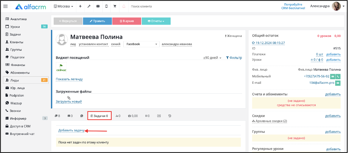
Task: Open the Отчеты dropdown button
Action: (156, 21)
